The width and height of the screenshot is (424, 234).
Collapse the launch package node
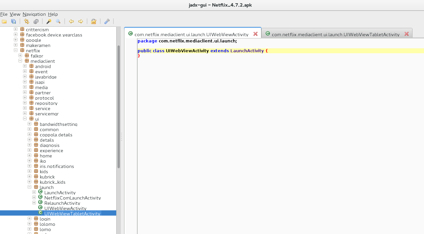29,187
